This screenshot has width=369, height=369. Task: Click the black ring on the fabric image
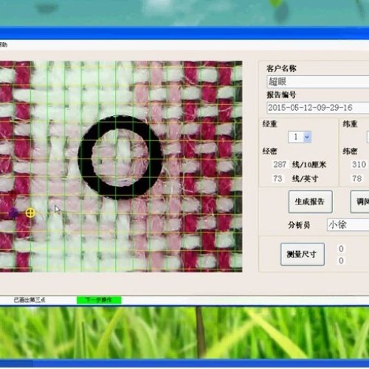(120, 157)
